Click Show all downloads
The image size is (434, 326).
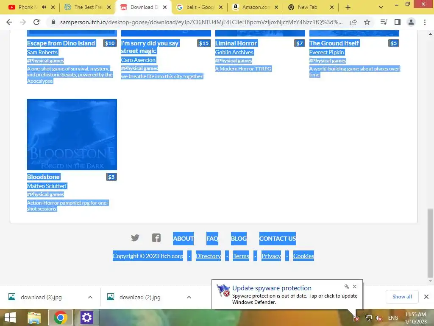[402, 297]
